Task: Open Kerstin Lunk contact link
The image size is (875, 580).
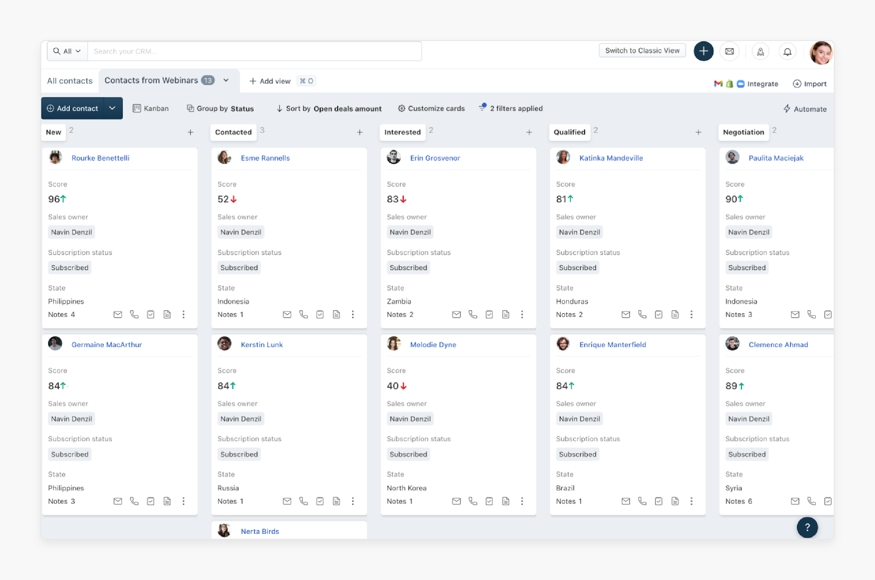Action: 262,345
